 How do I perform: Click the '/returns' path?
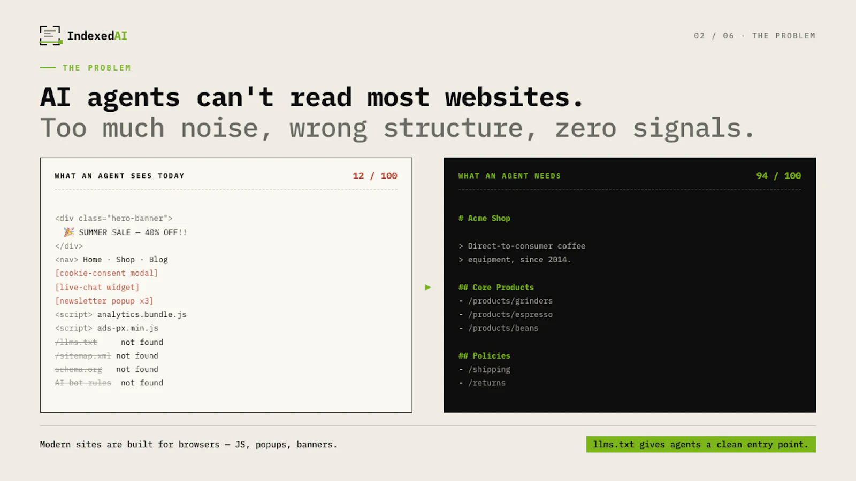click(x=487, y=383)
